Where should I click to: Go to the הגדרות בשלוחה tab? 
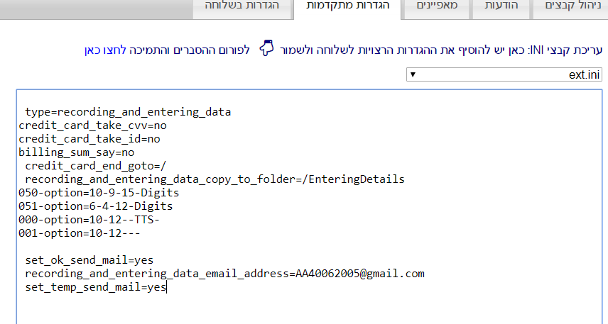click(x=242, y=7)
